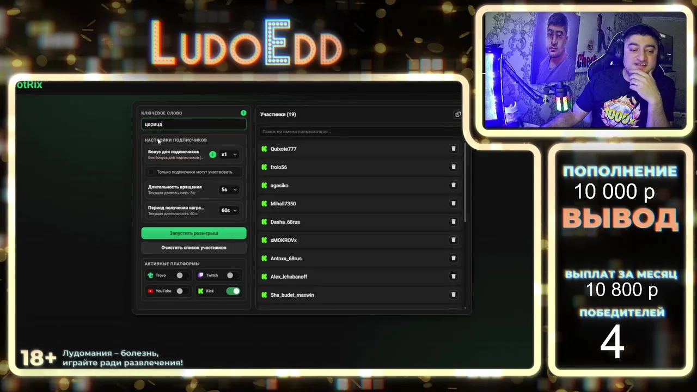Viewport: 697px width, 392px height.
Task: Delete Sha_budet_maxwin via trash icon
Action: click(453, 295)
